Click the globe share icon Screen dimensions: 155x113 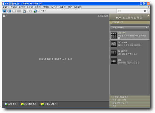35,11
